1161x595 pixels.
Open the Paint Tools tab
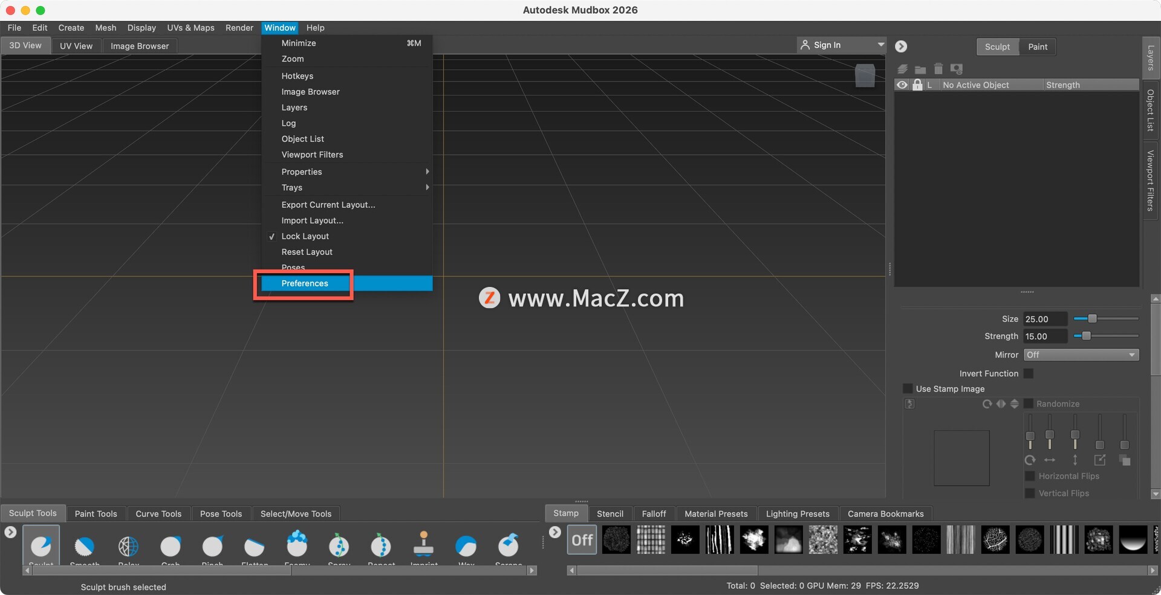(x=96, y=513)
